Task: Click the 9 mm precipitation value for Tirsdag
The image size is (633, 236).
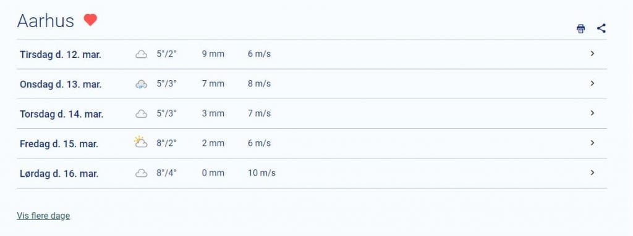Action: [213, 54]
